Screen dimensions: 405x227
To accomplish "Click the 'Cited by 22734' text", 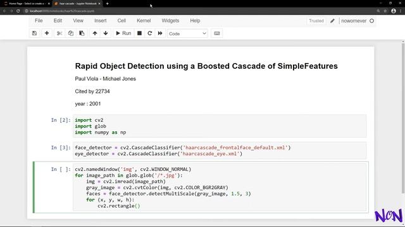I will (92, 91).
